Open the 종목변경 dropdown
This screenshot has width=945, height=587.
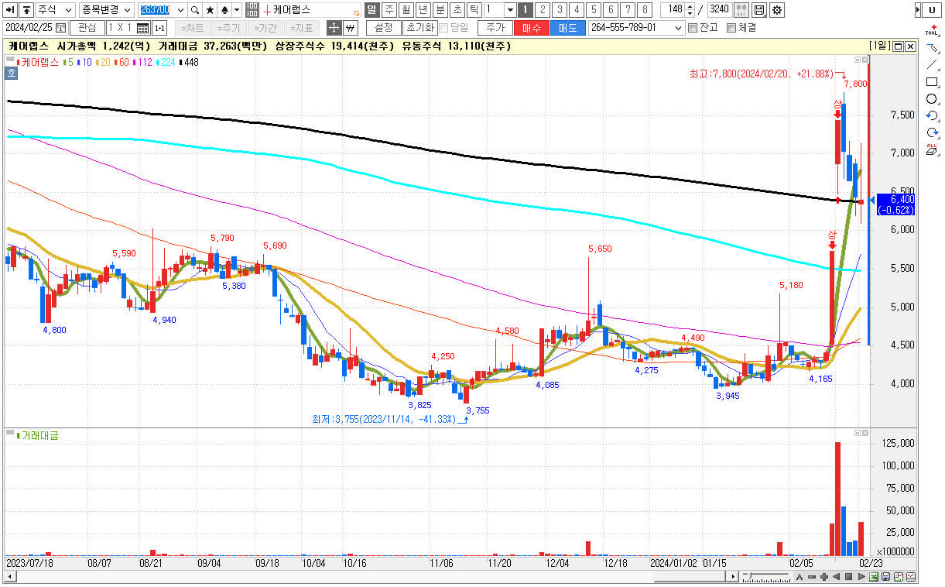pyautogui.click(x=106, y=10)
